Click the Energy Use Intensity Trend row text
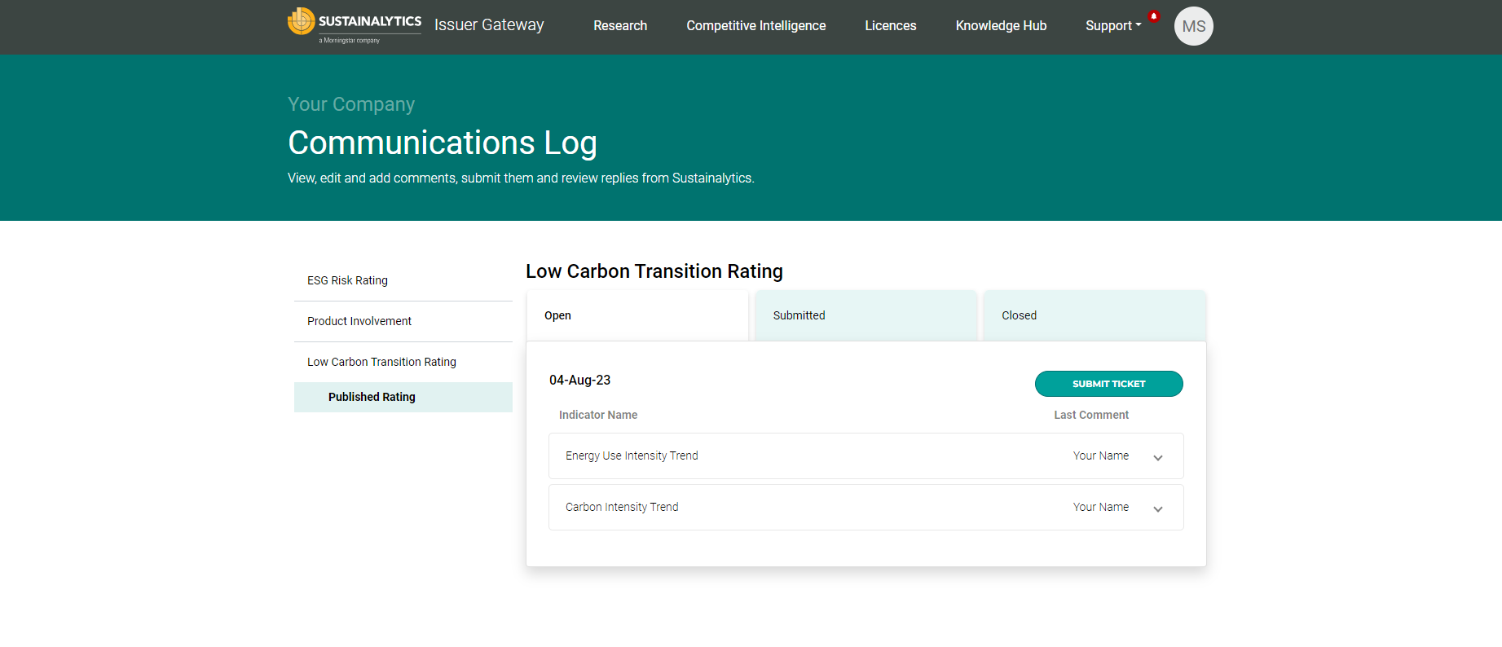 [x=632, y=456]
